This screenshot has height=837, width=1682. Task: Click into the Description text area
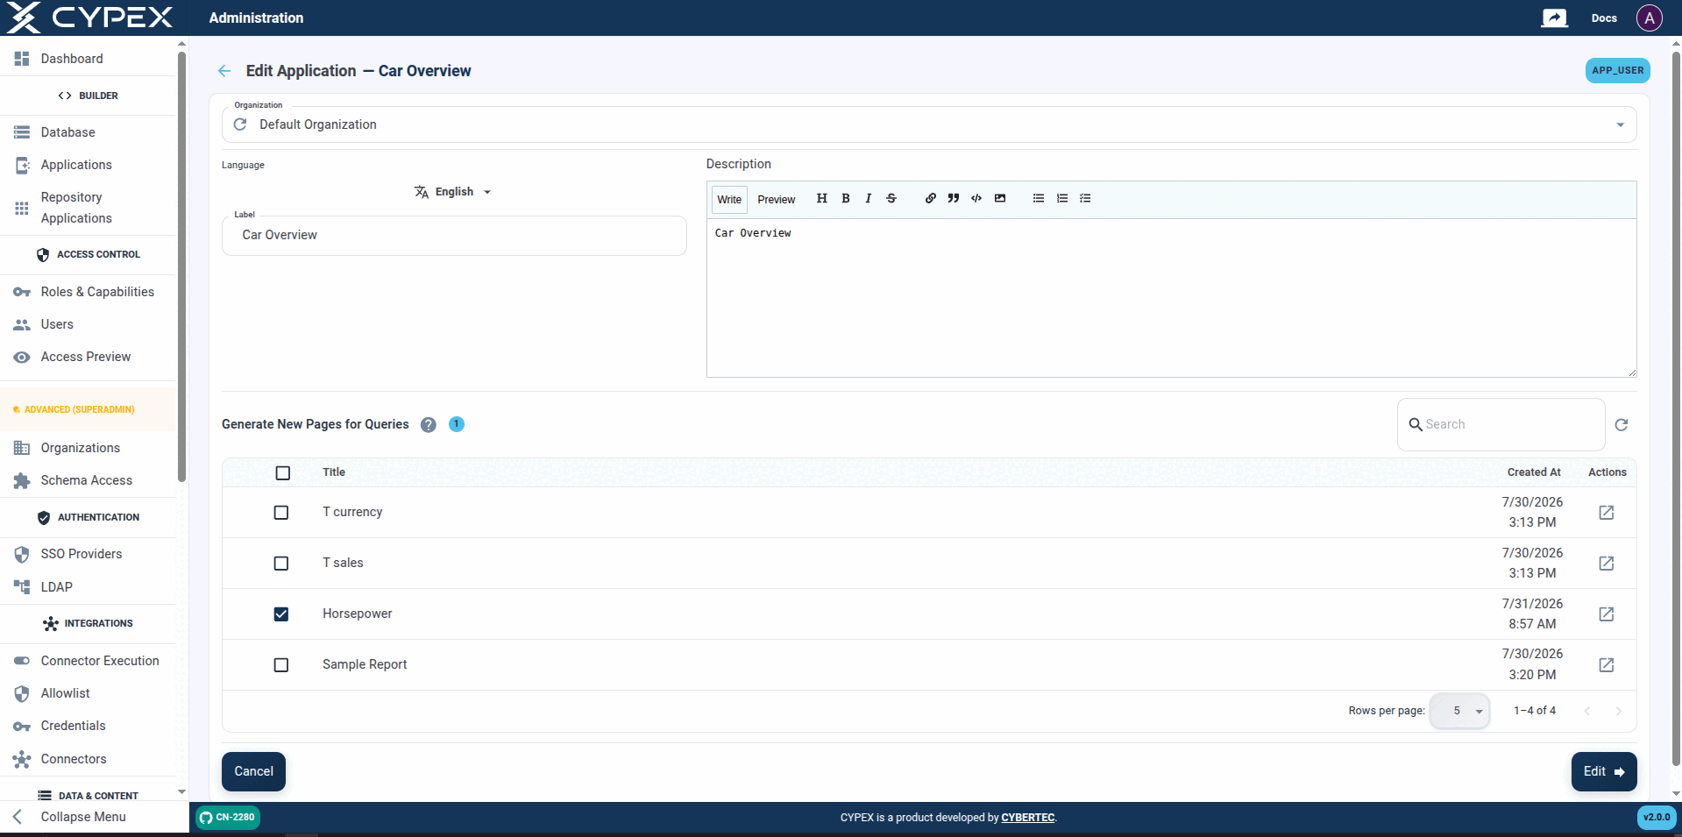pos(1171,298)
